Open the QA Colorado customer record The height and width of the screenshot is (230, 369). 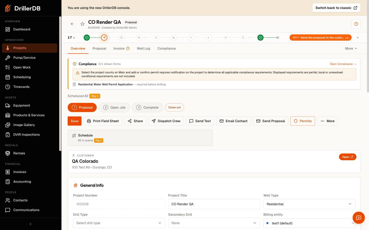[x=347, y=157]
